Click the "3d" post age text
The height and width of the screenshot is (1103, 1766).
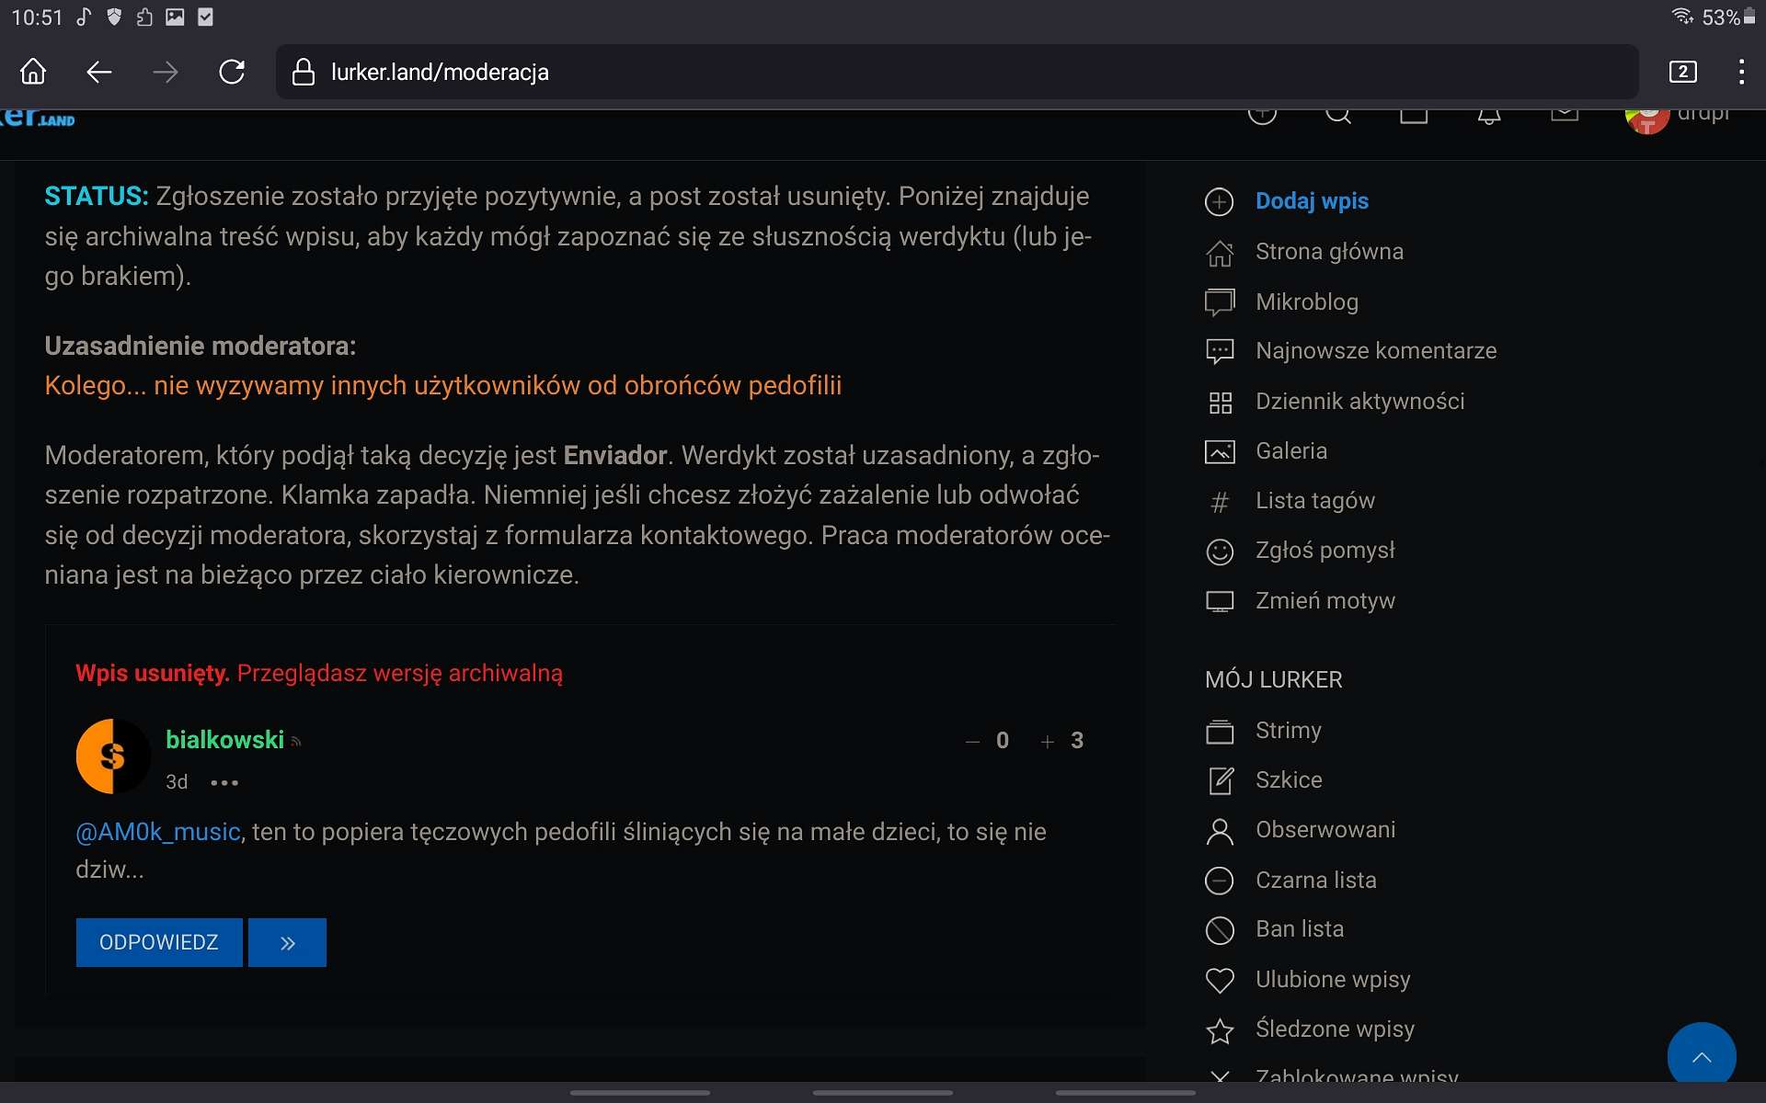click(177, 782)
